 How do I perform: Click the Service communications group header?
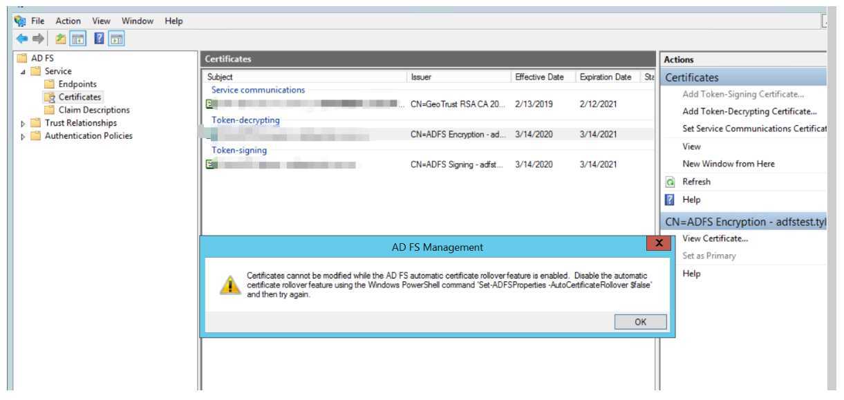(258, 90)
